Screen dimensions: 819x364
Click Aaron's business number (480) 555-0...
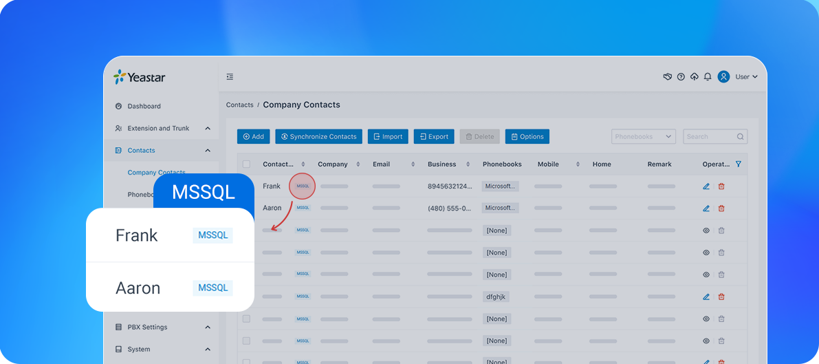[450, 208]
